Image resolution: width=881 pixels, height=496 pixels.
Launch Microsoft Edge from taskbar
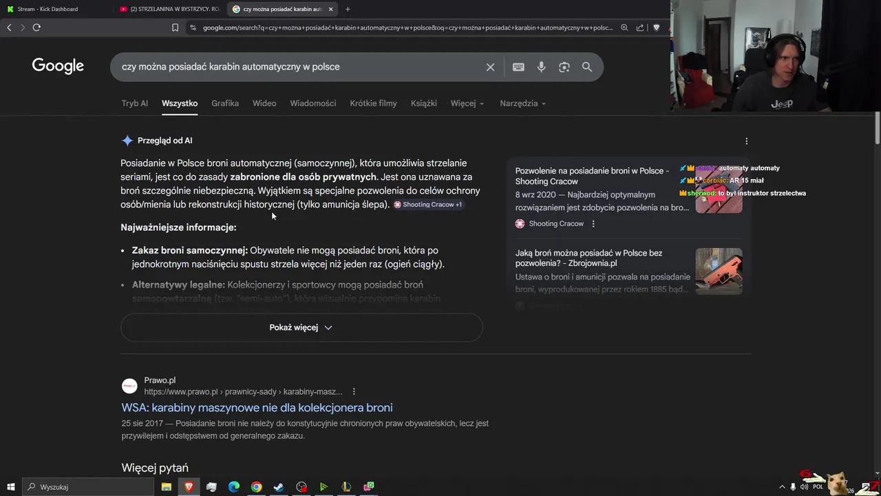(x=234, y=487)
